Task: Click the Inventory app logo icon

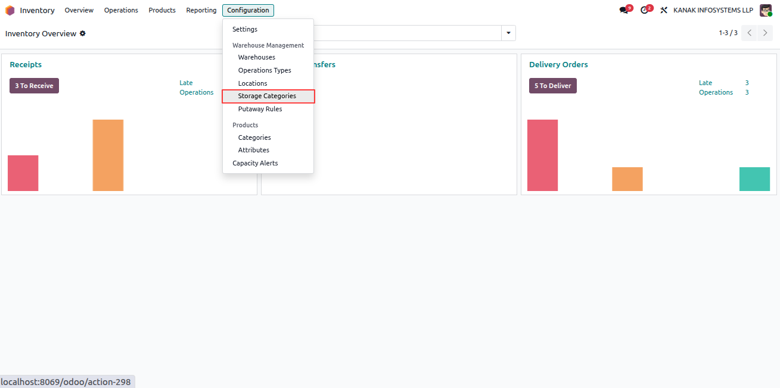Action: pos(10,10)
